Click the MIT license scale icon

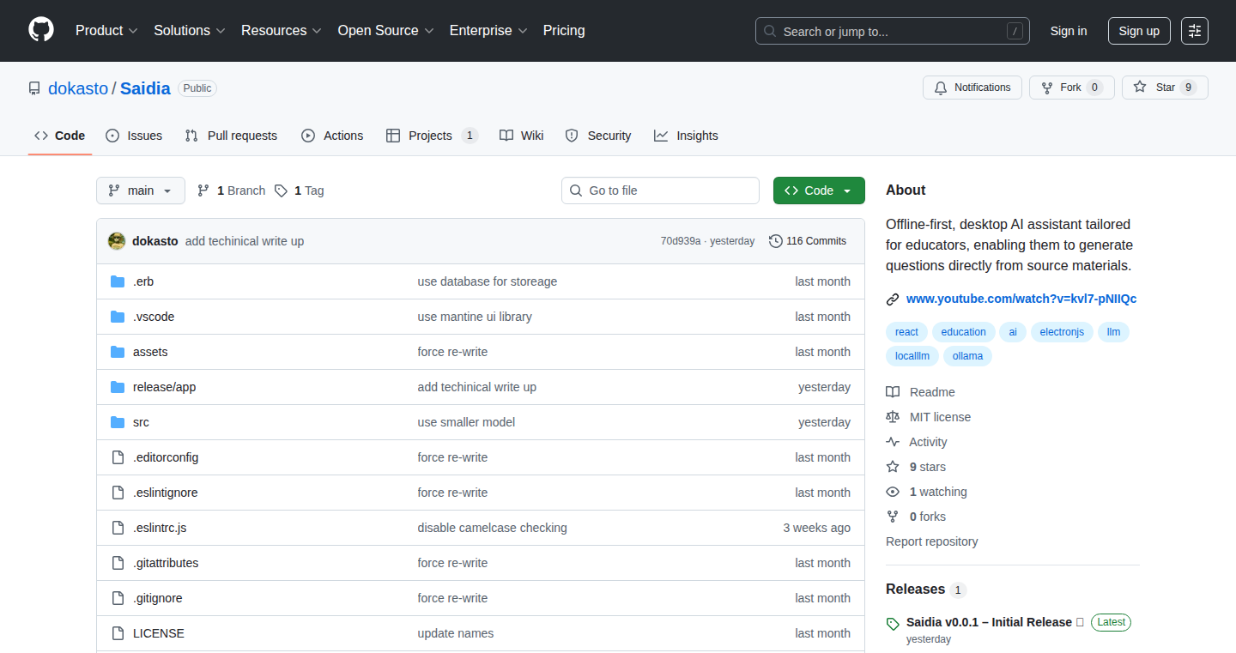[x=893, y=417]
